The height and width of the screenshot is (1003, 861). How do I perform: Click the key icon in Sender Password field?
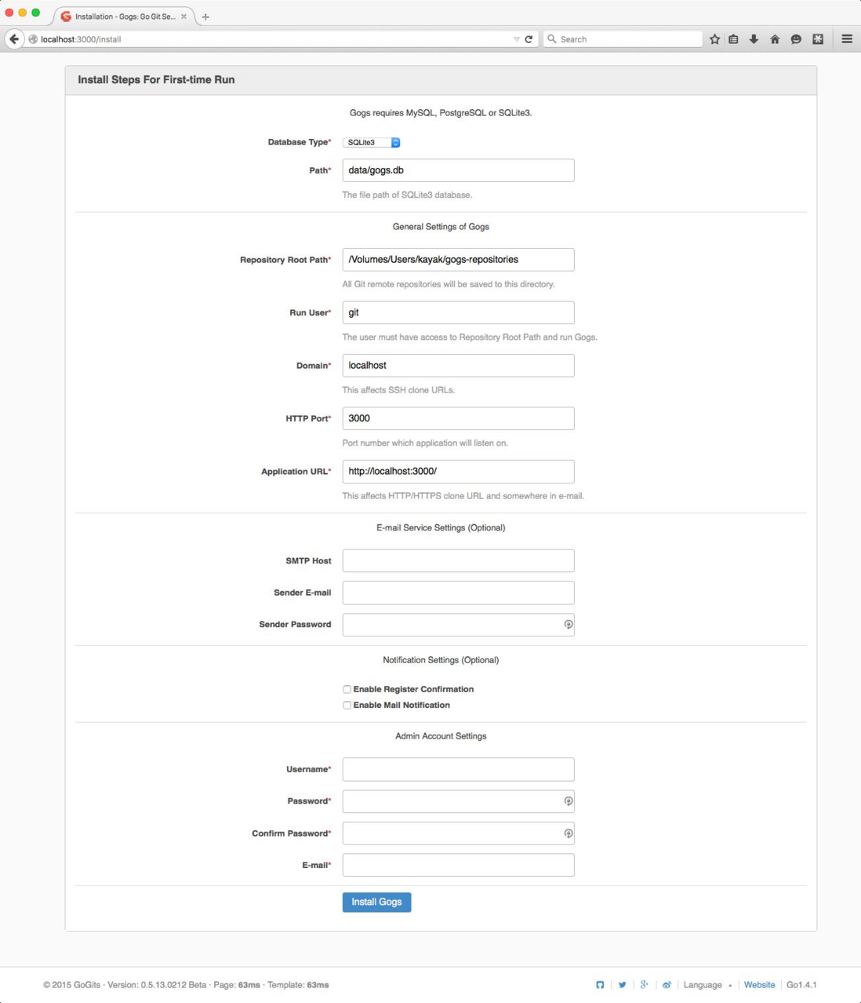point(569,625)
